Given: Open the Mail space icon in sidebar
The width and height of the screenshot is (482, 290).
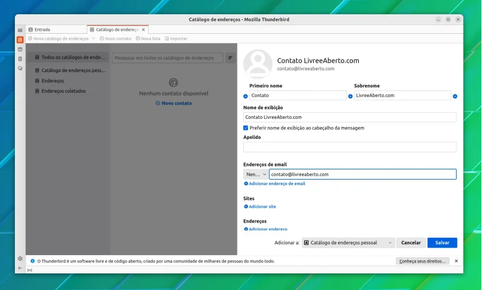Looking at the screenshot, I should 20,30.
